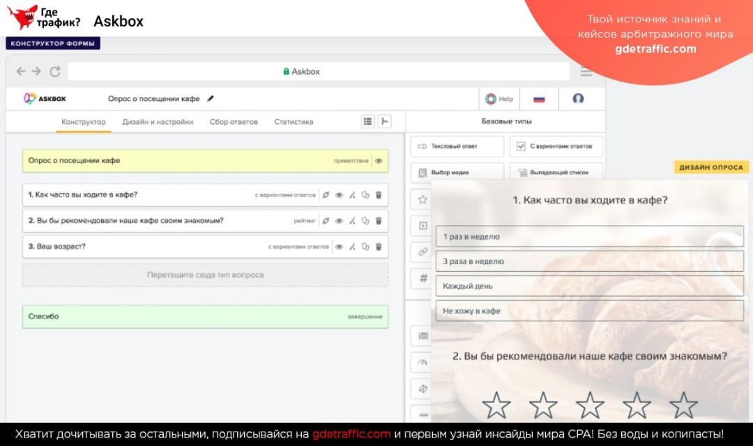Delete question 1 using its trash icon
Screen dimensions: 753x446
[x=379, y=196]
